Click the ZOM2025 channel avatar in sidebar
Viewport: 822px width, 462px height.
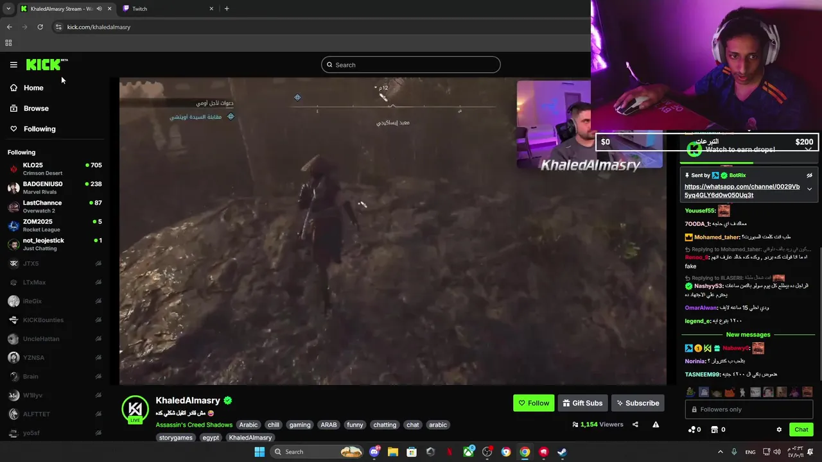(13, 226)
